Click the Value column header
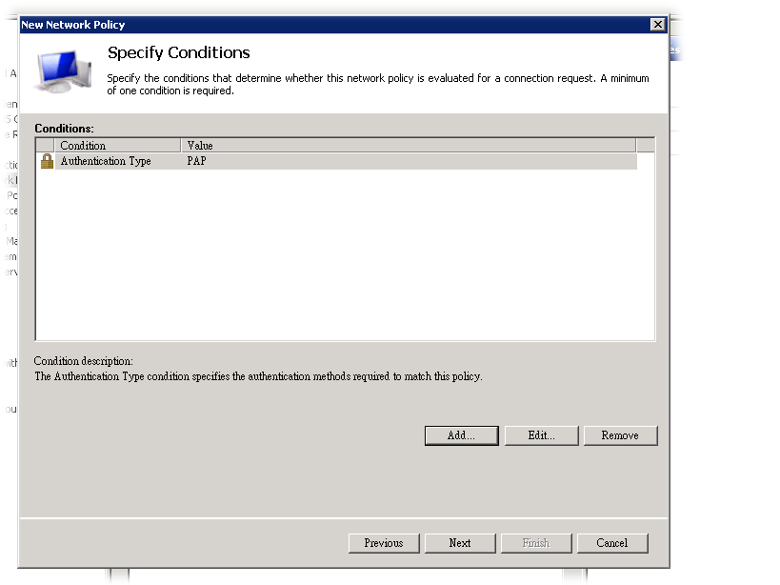The width and height of the screenshot is (780, 585). pos(408,146)
